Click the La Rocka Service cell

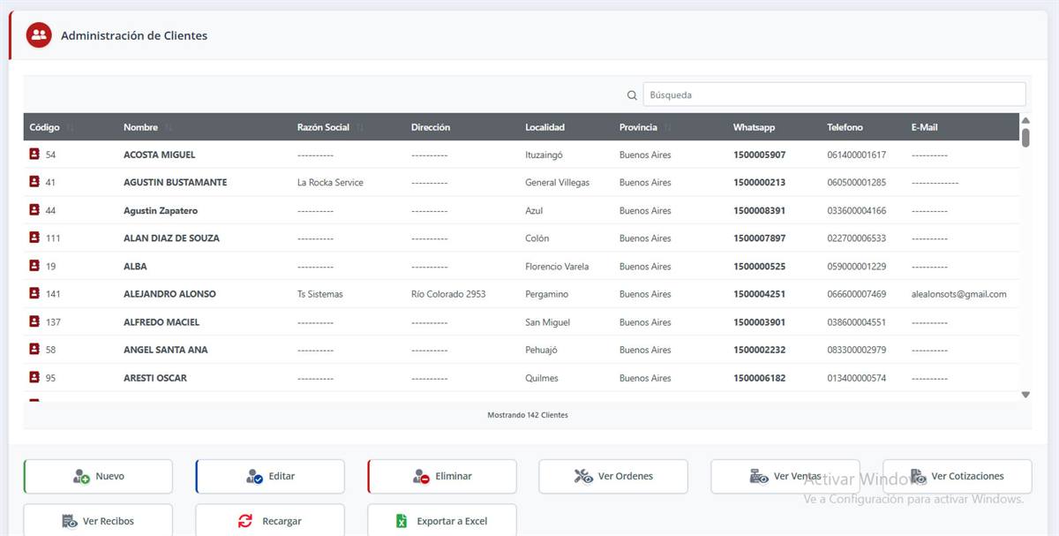tap(330, 182)
